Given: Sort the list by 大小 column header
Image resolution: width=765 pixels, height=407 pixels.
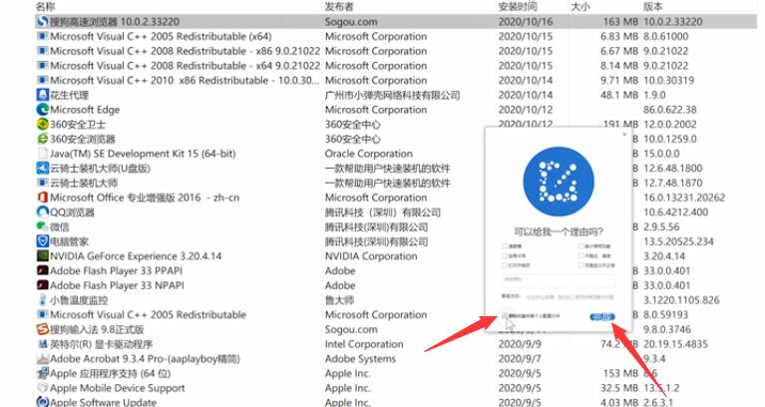Looking at the screenshot, I should point(580,6).
